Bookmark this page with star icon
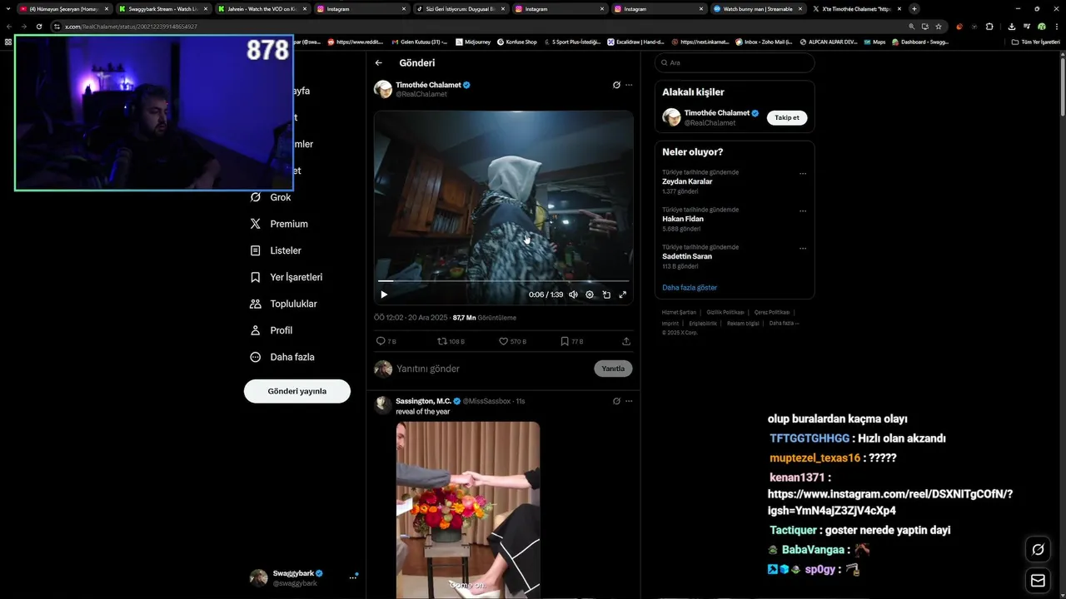This screenshot has width=1066, height=599. (939, 27)
